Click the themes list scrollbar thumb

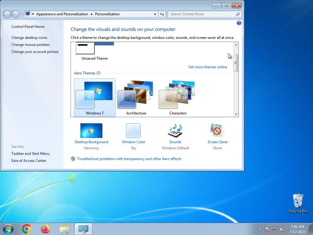click(x=236, y=63)
